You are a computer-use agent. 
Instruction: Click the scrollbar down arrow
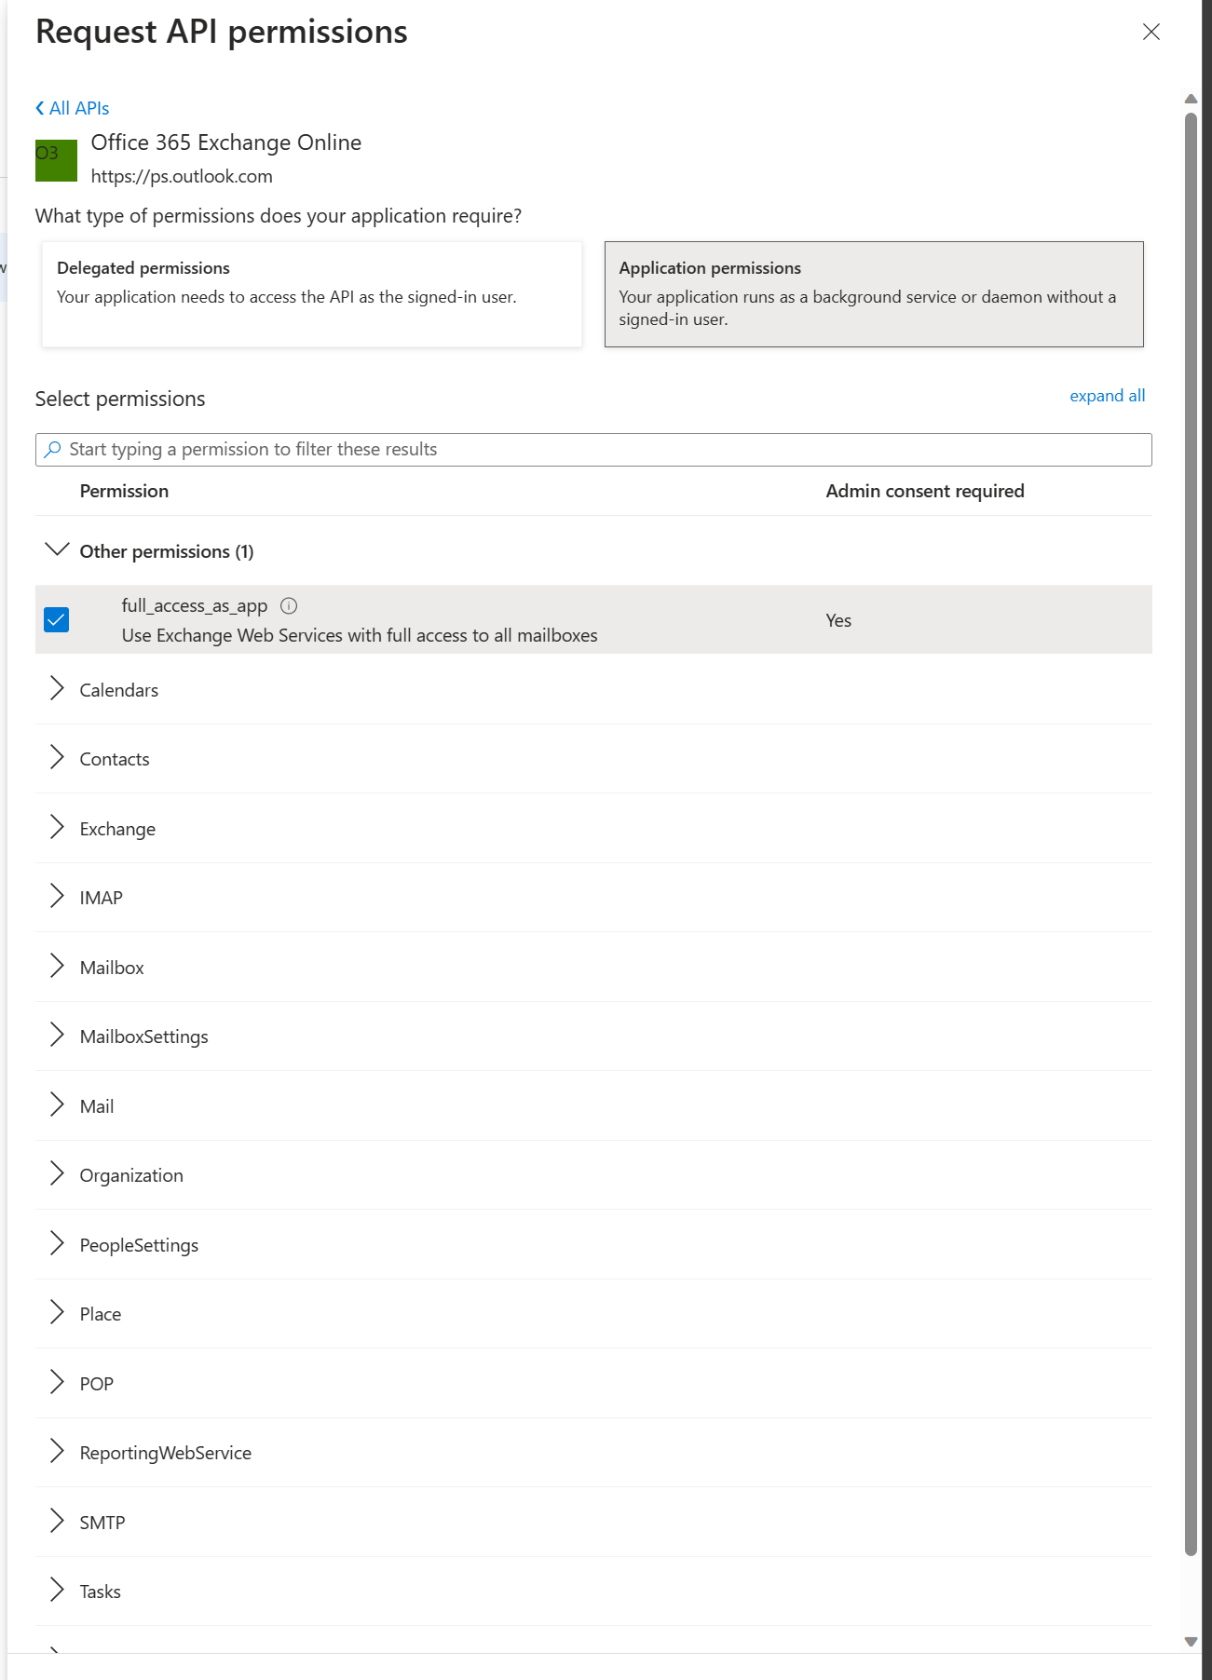point(1191,1642)
